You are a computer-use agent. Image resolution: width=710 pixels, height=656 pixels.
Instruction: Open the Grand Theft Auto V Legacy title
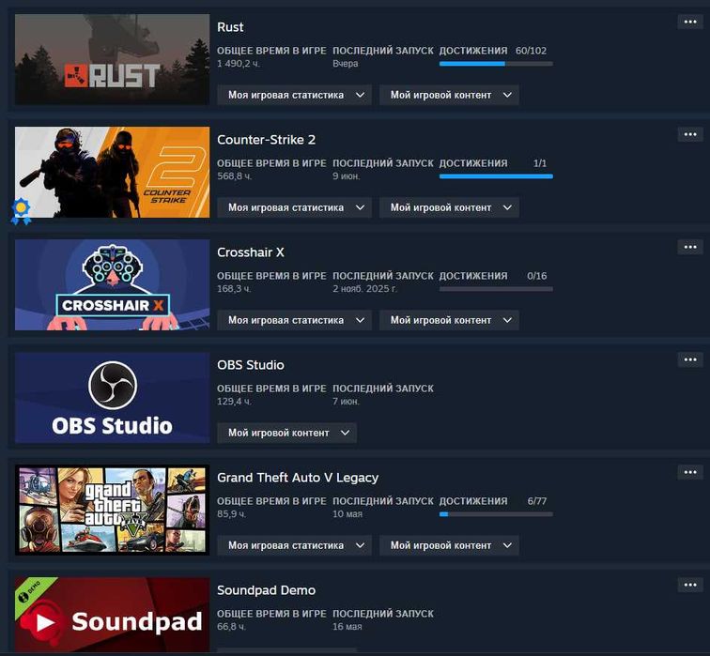click(298, 478)
